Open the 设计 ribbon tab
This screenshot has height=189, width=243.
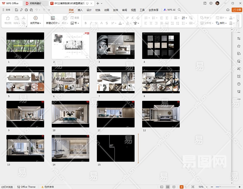pyautogui.click(x=89, y=10)
